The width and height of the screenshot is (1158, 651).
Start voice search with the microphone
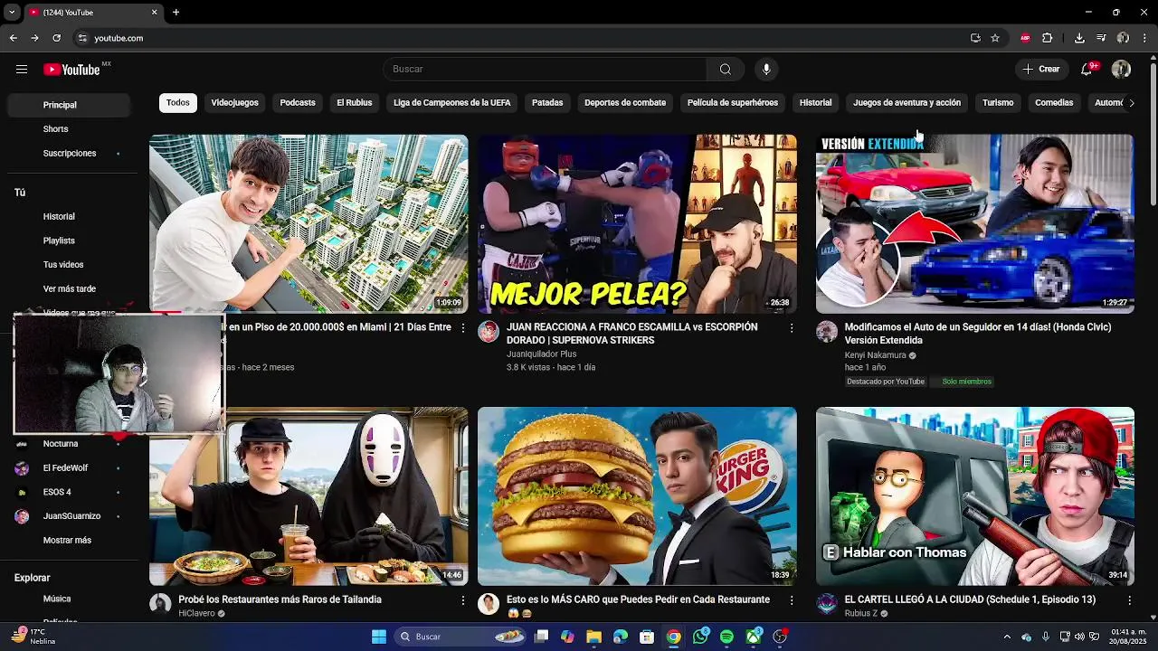[766, 70]
